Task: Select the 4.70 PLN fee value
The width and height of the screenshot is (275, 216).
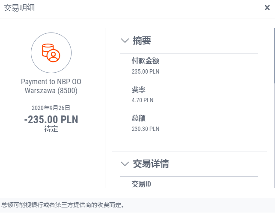Action: tap(143, 100)
